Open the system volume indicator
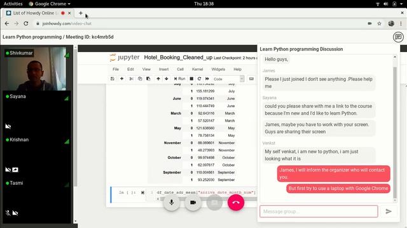 point(386,4)
